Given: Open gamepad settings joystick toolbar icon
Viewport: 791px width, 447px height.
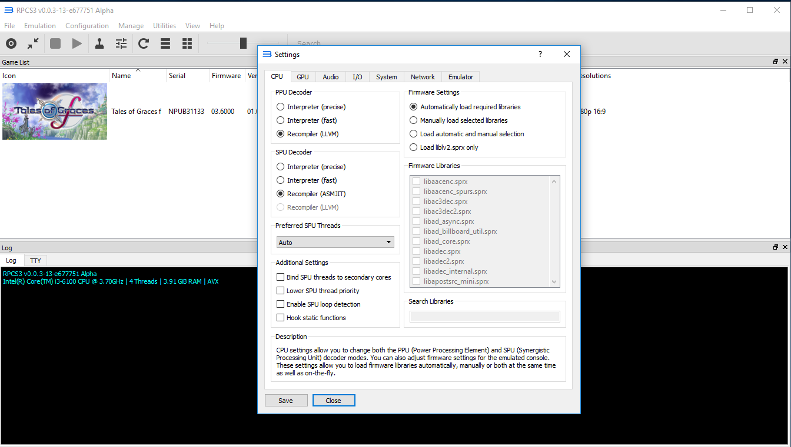Looking at the screenshot, I should pyautogui.click(x=99, y=43).
